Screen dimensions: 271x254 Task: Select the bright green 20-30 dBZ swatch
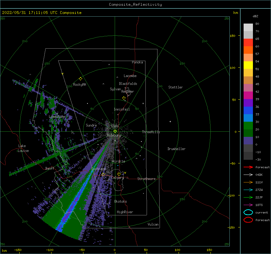point(248,126)
